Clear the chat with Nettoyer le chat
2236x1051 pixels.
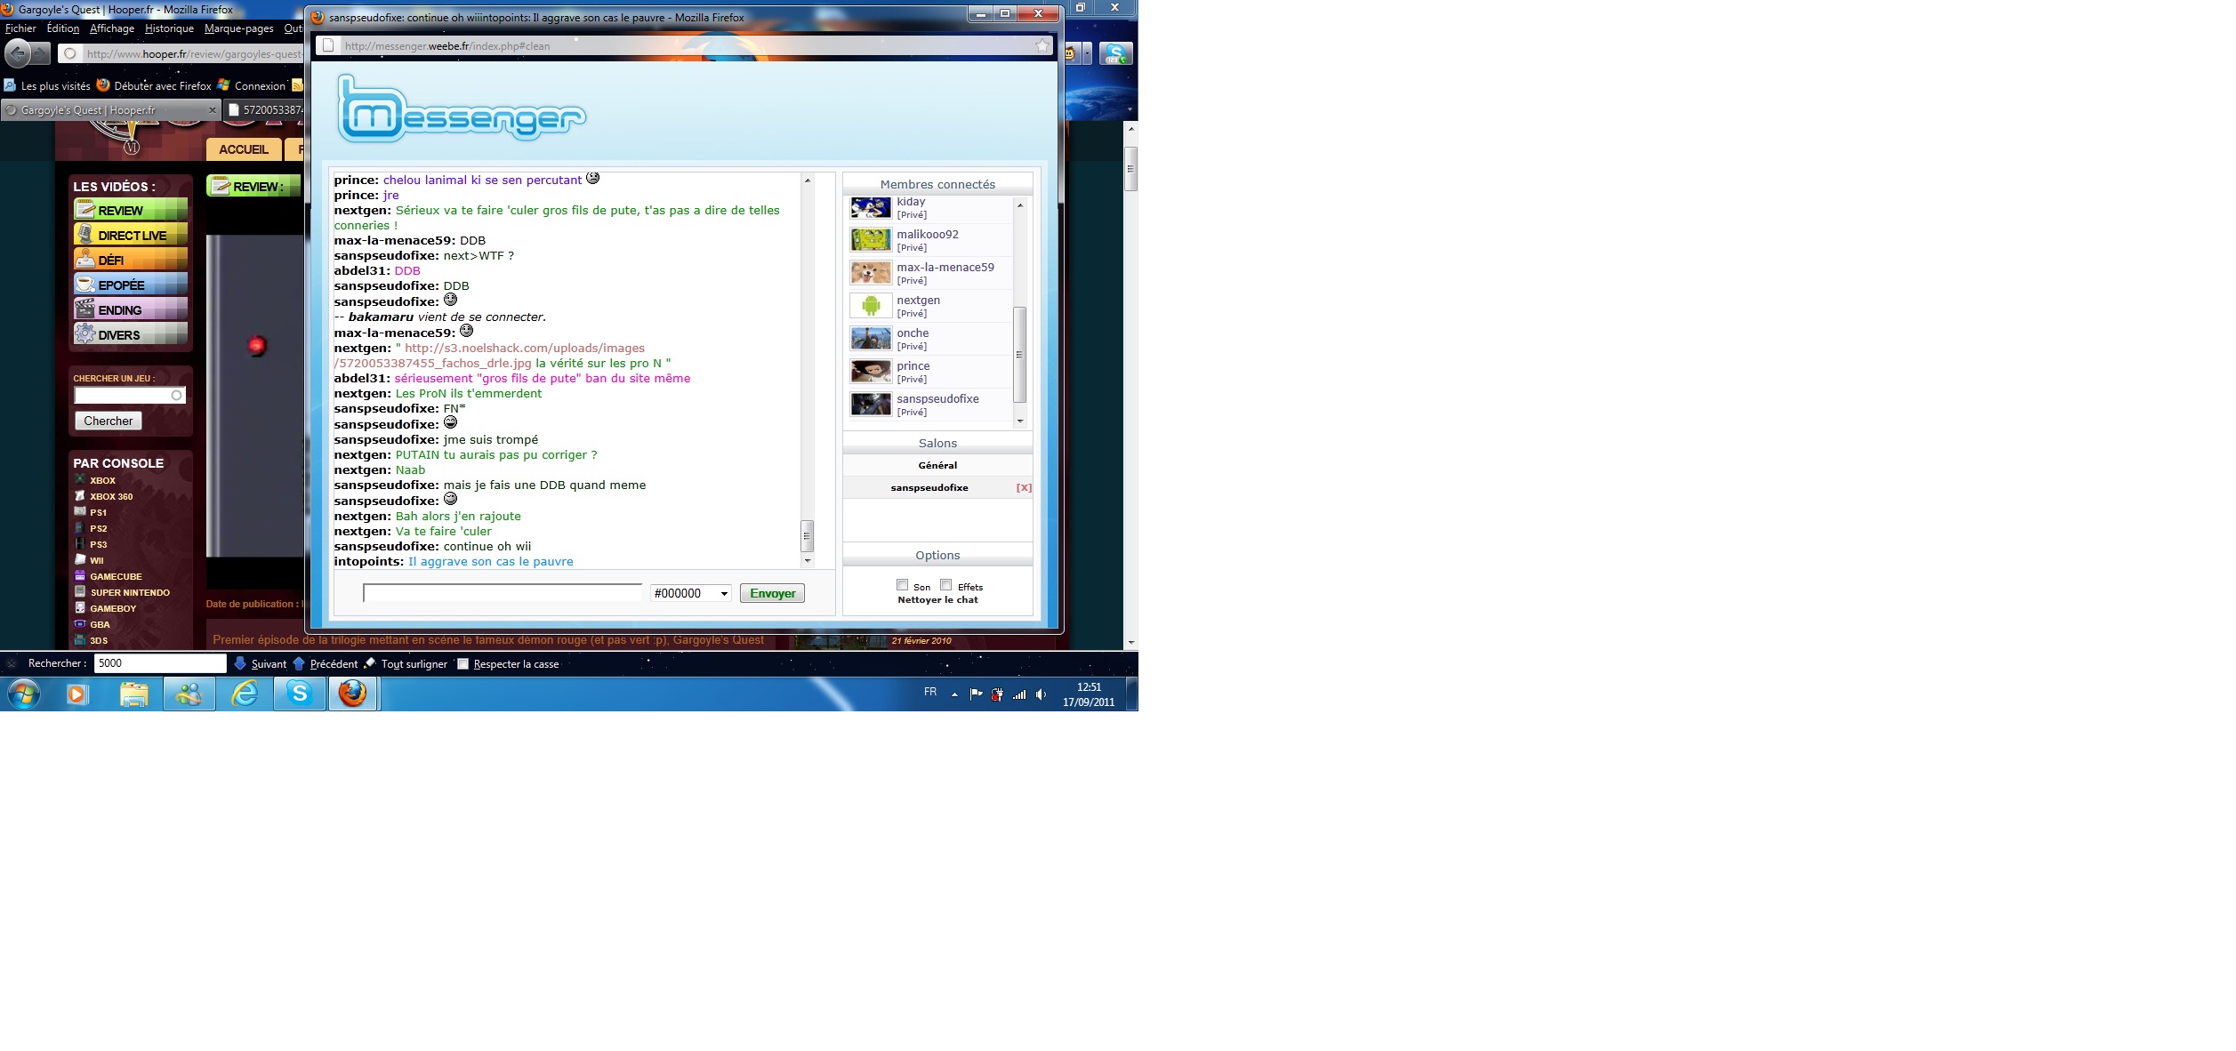(x=937, y=600)
